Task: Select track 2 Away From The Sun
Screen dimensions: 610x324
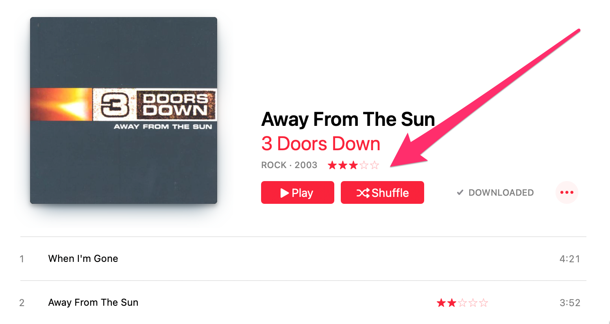Action: 303,302
